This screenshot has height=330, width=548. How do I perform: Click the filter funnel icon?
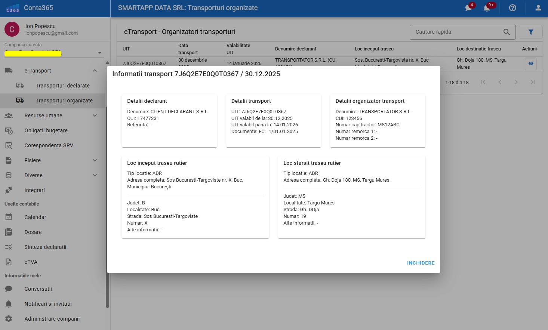point(530,32)
